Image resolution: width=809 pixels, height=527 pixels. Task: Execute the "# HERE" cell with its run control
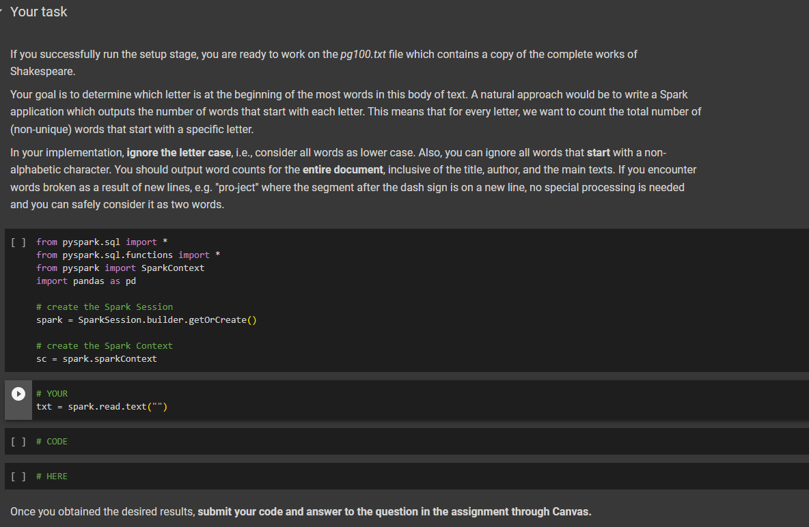click(x=17, y=476)
